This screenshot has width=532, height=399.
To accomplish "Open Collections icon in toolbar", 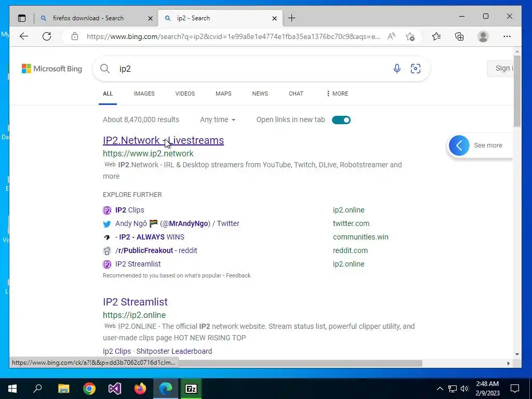I will [459, 36].
